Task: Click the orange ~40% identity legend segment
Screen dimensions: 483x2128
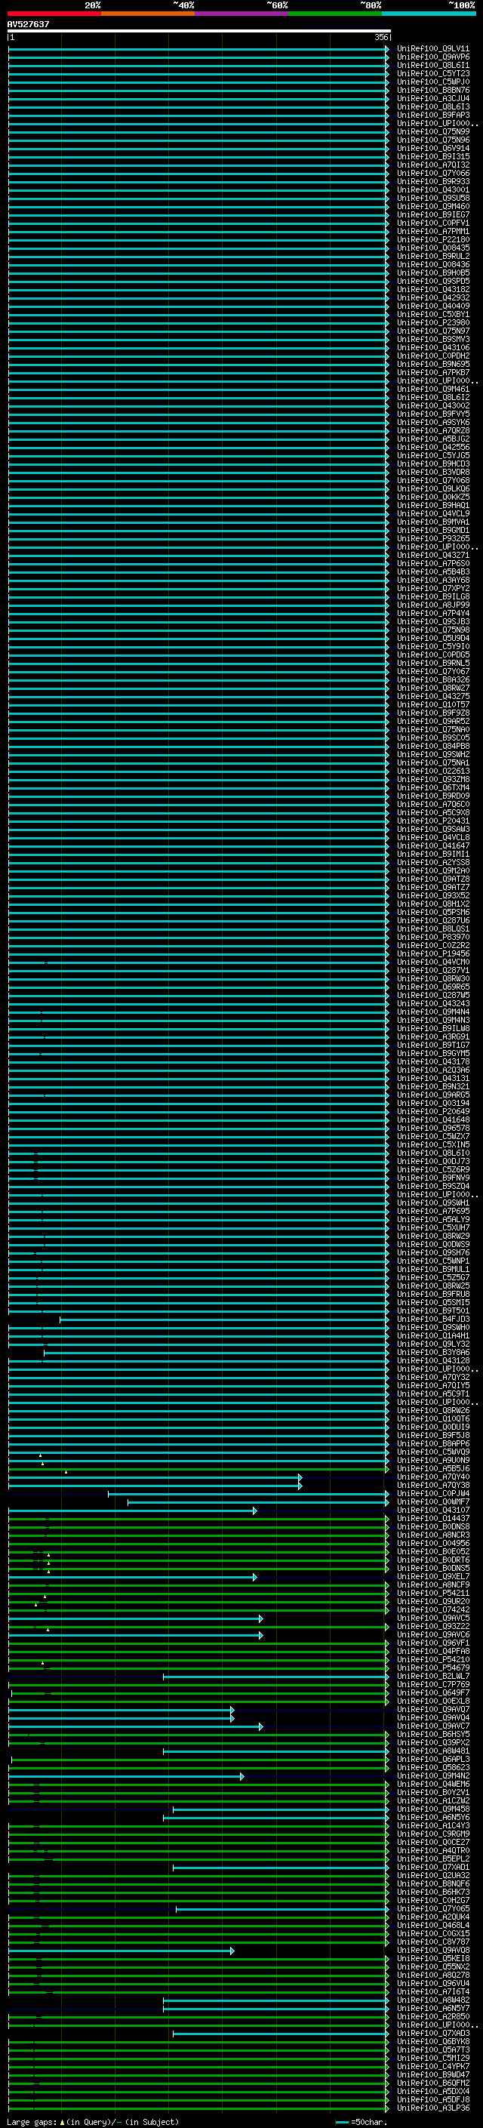Action: point(149,14)
